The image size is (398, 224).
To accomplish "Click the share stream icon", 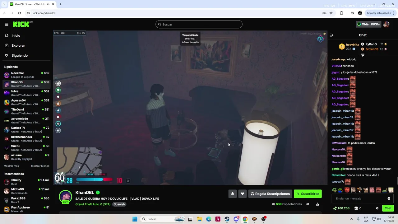I will [308, 204].
